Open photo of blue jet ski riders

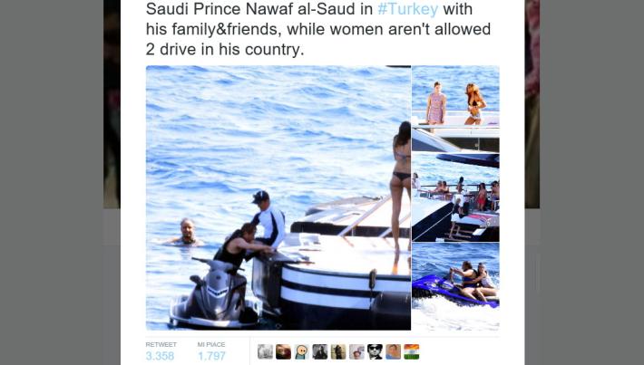(456, 287)
